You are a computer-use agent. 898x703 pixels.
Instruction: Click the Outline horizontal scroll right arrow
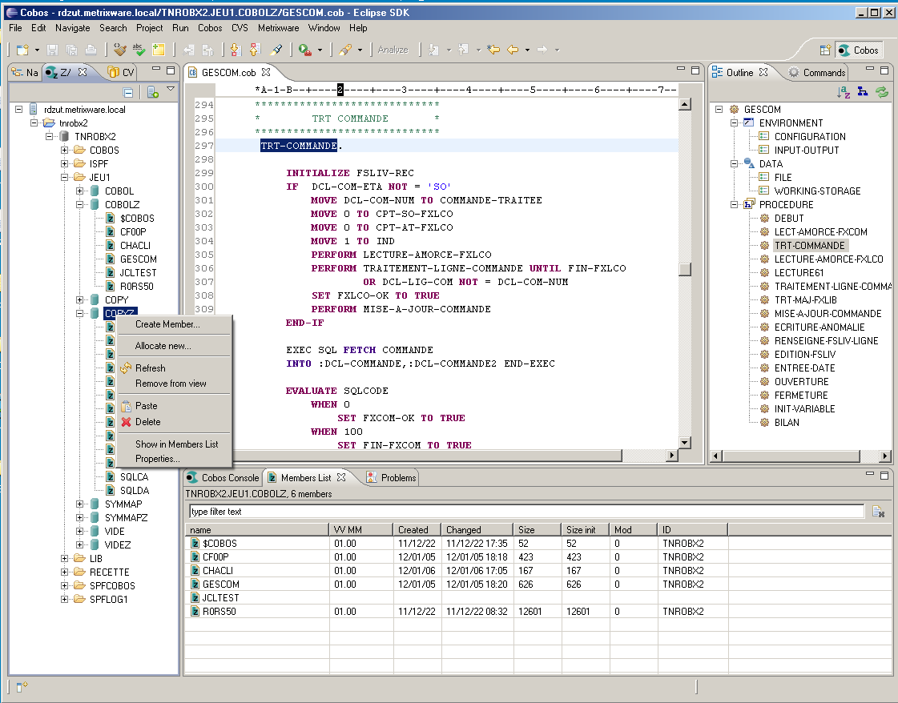(x=885, y=456)
